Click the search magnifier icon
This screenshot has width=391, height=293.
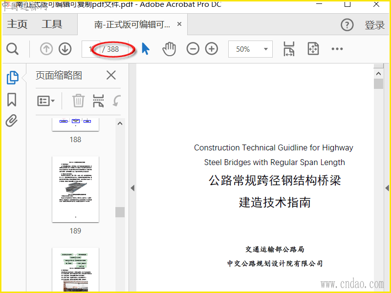coord(12,49)
